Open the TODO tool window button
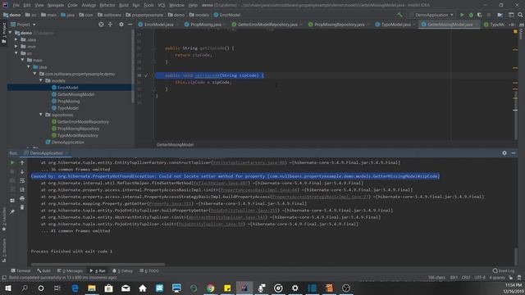The height and width of the screenshot is (295, 525). [149, 270]
